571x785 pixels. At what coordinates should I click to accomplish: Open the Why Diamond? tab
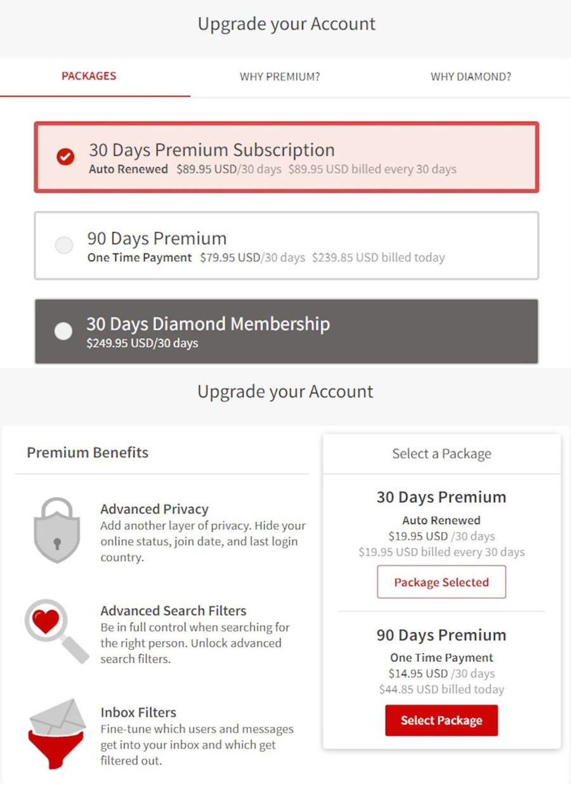point(471,77)
